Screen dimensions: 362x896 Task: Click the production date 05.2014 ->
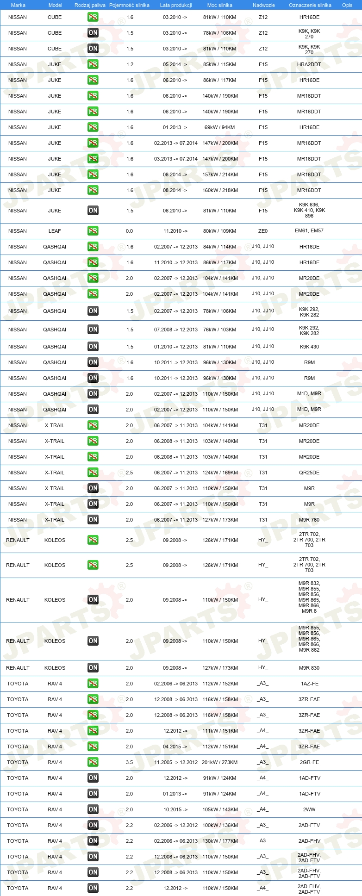175,64
